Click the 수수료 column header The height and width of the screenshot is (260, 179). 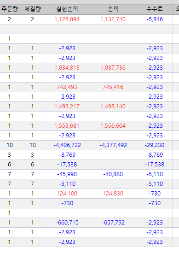pyautogui.click(x=154, y=9)
